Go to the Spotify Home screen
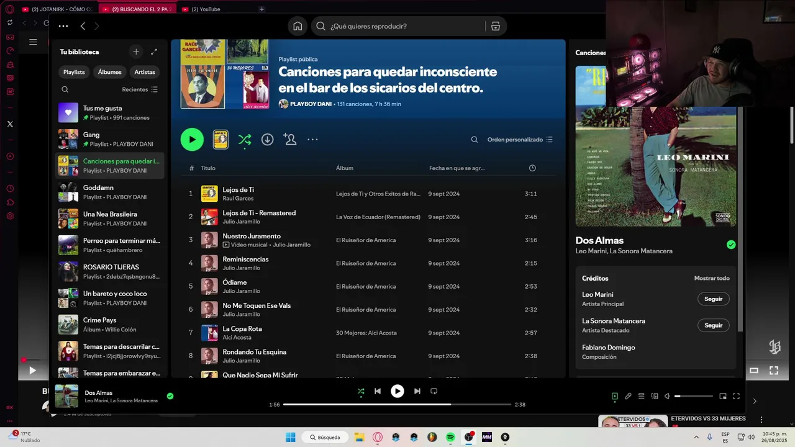The height and width of the screenshot is (447, 795). click(298, 26)
